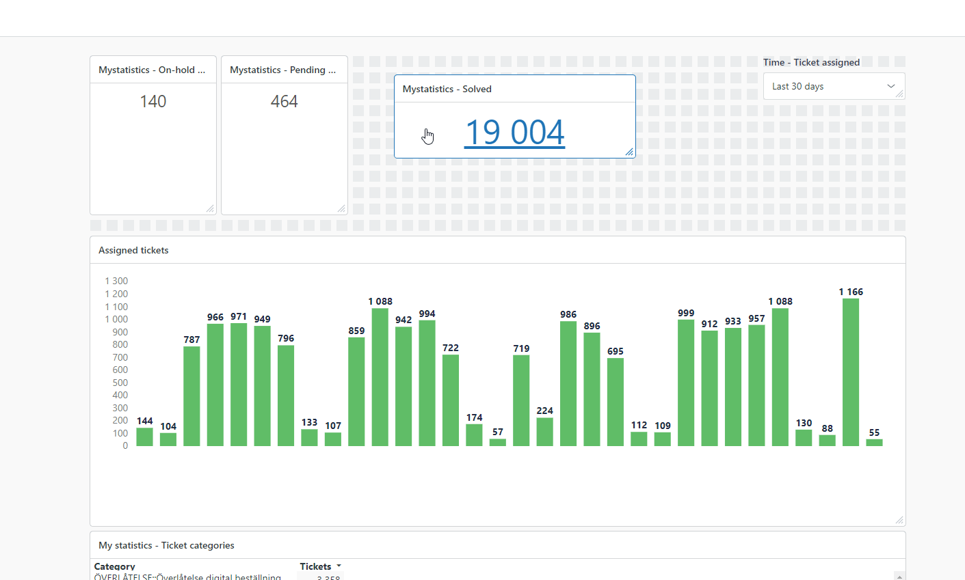The width and height of the screenshot is (965, 580).
Task: Click the sort arrow beside Tickets column
Action: tap(339, 566)
